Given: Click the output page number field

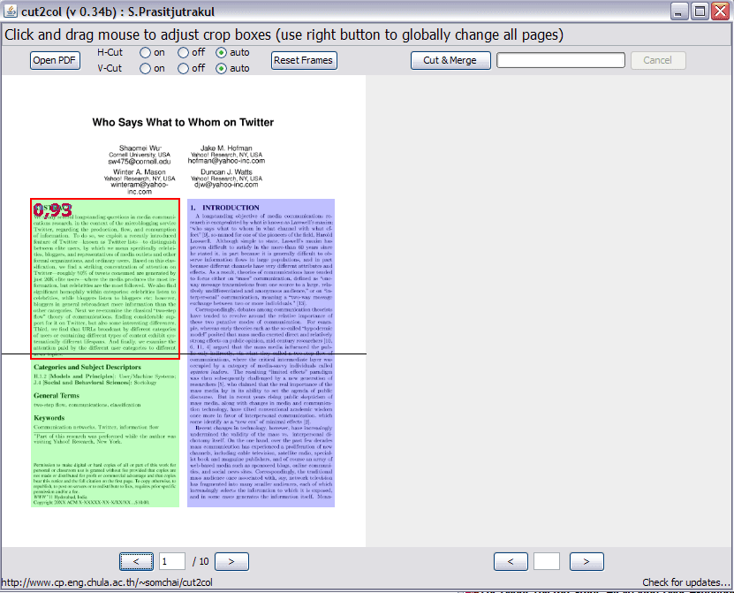Looking at the screenshot, I should click(546, 561).
